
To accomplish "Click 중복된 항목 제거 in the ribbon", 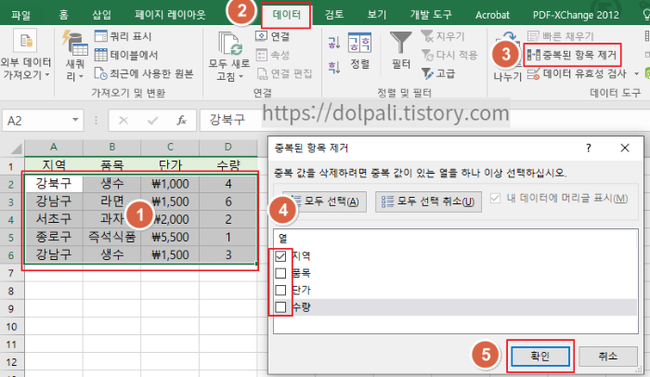I will 572,55.
